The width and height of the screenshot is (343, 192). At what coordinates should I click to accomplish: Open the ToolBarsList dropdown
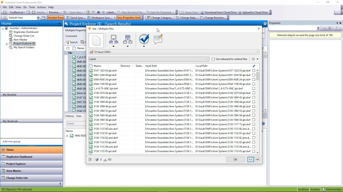[x=24, y=12]
